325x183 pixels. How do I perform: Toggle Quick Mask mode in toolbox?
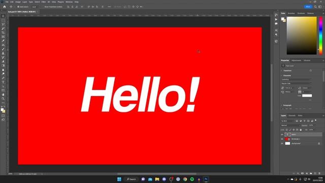coord(3,116)
